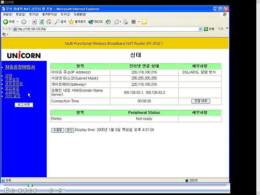Viewport: 260px width, 195px height.
Task: Open the Search magnifier icon
Action: (57, 22)
